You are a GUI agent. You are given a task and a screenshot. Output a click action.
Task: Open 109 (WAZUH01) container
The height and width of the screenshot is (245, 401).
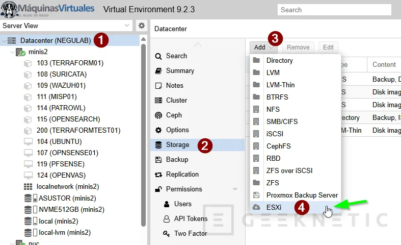click(61, 85)
